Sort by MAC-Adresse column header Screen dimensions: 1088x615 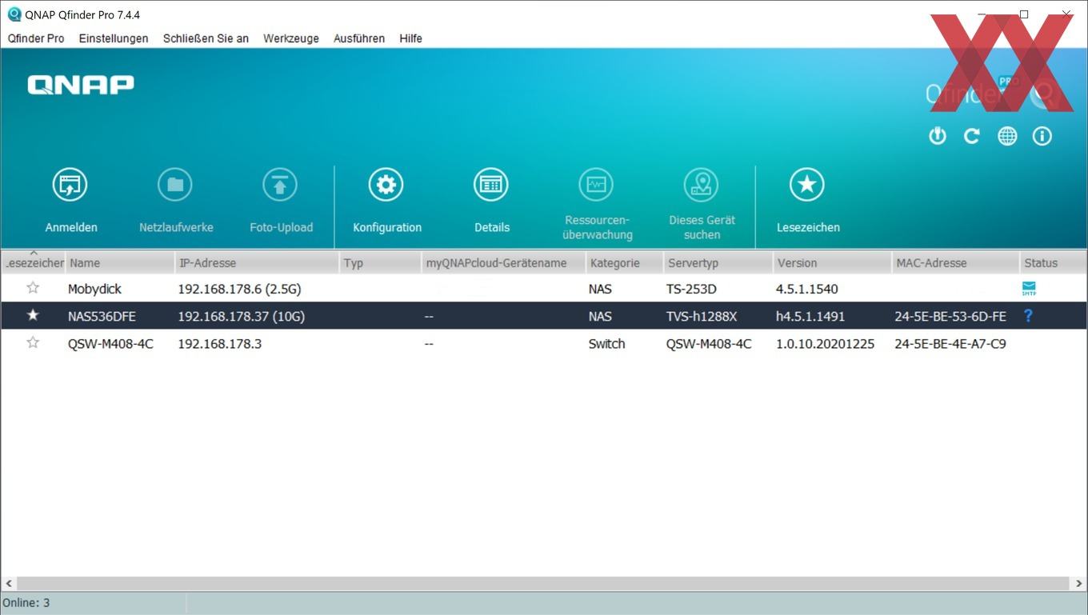[955, 262]
